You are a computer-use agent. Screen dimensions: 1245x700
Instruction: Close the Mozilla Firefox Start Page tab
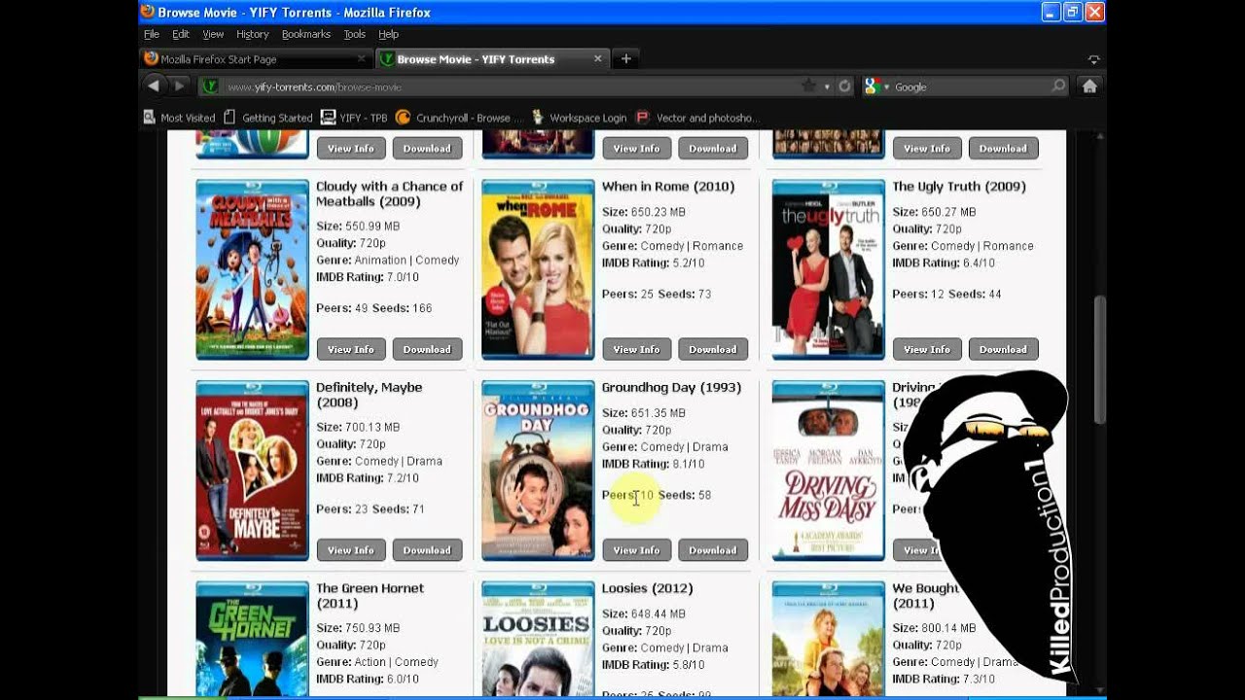click(x=360, y=59)
